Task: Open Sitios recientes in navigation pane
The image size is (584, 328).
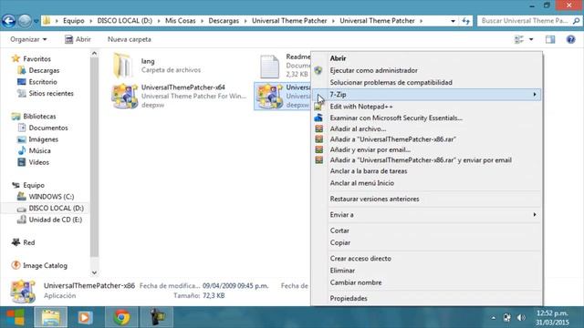Action: coord(51,93)
